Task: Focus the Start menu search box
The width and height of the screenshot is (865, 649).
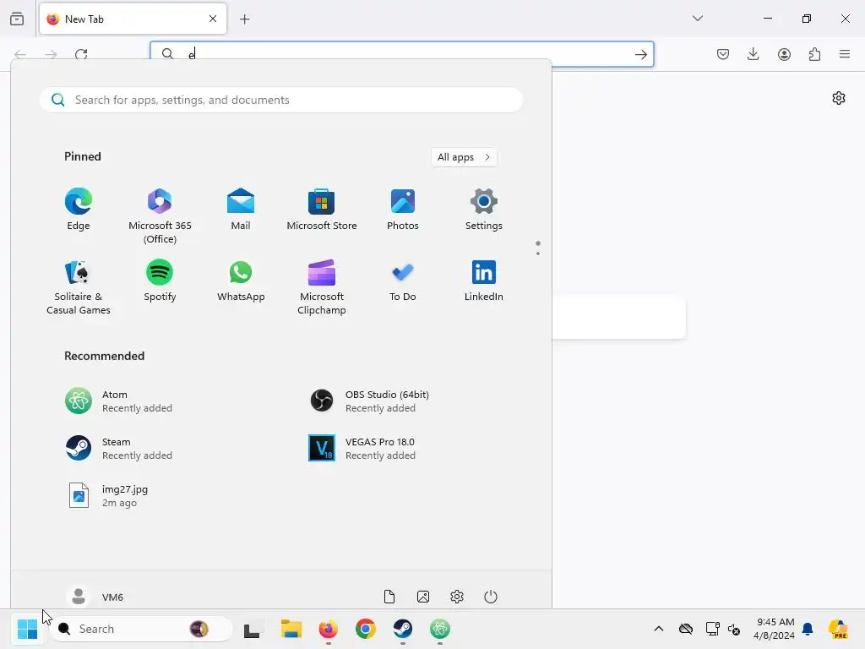Action: [281, 100]
